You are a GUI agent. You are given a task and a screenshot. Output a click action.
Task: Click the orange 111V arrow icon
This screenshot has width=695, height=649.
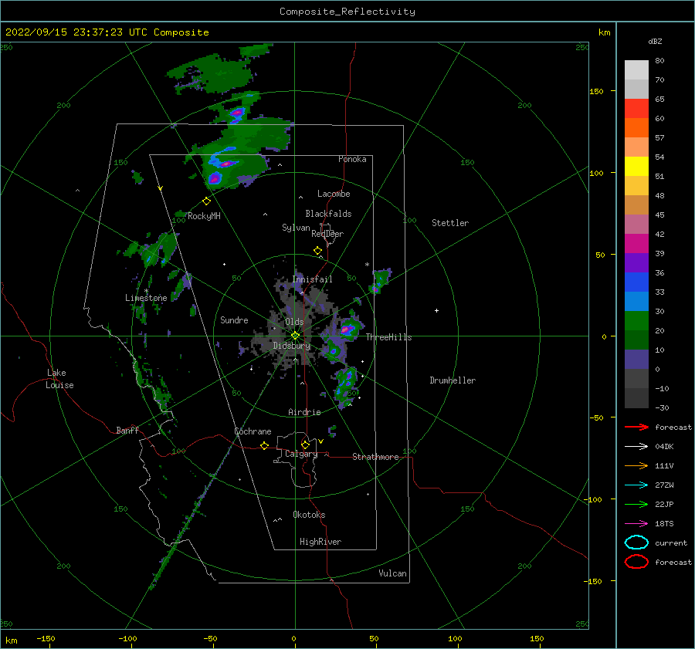(636, 465)
